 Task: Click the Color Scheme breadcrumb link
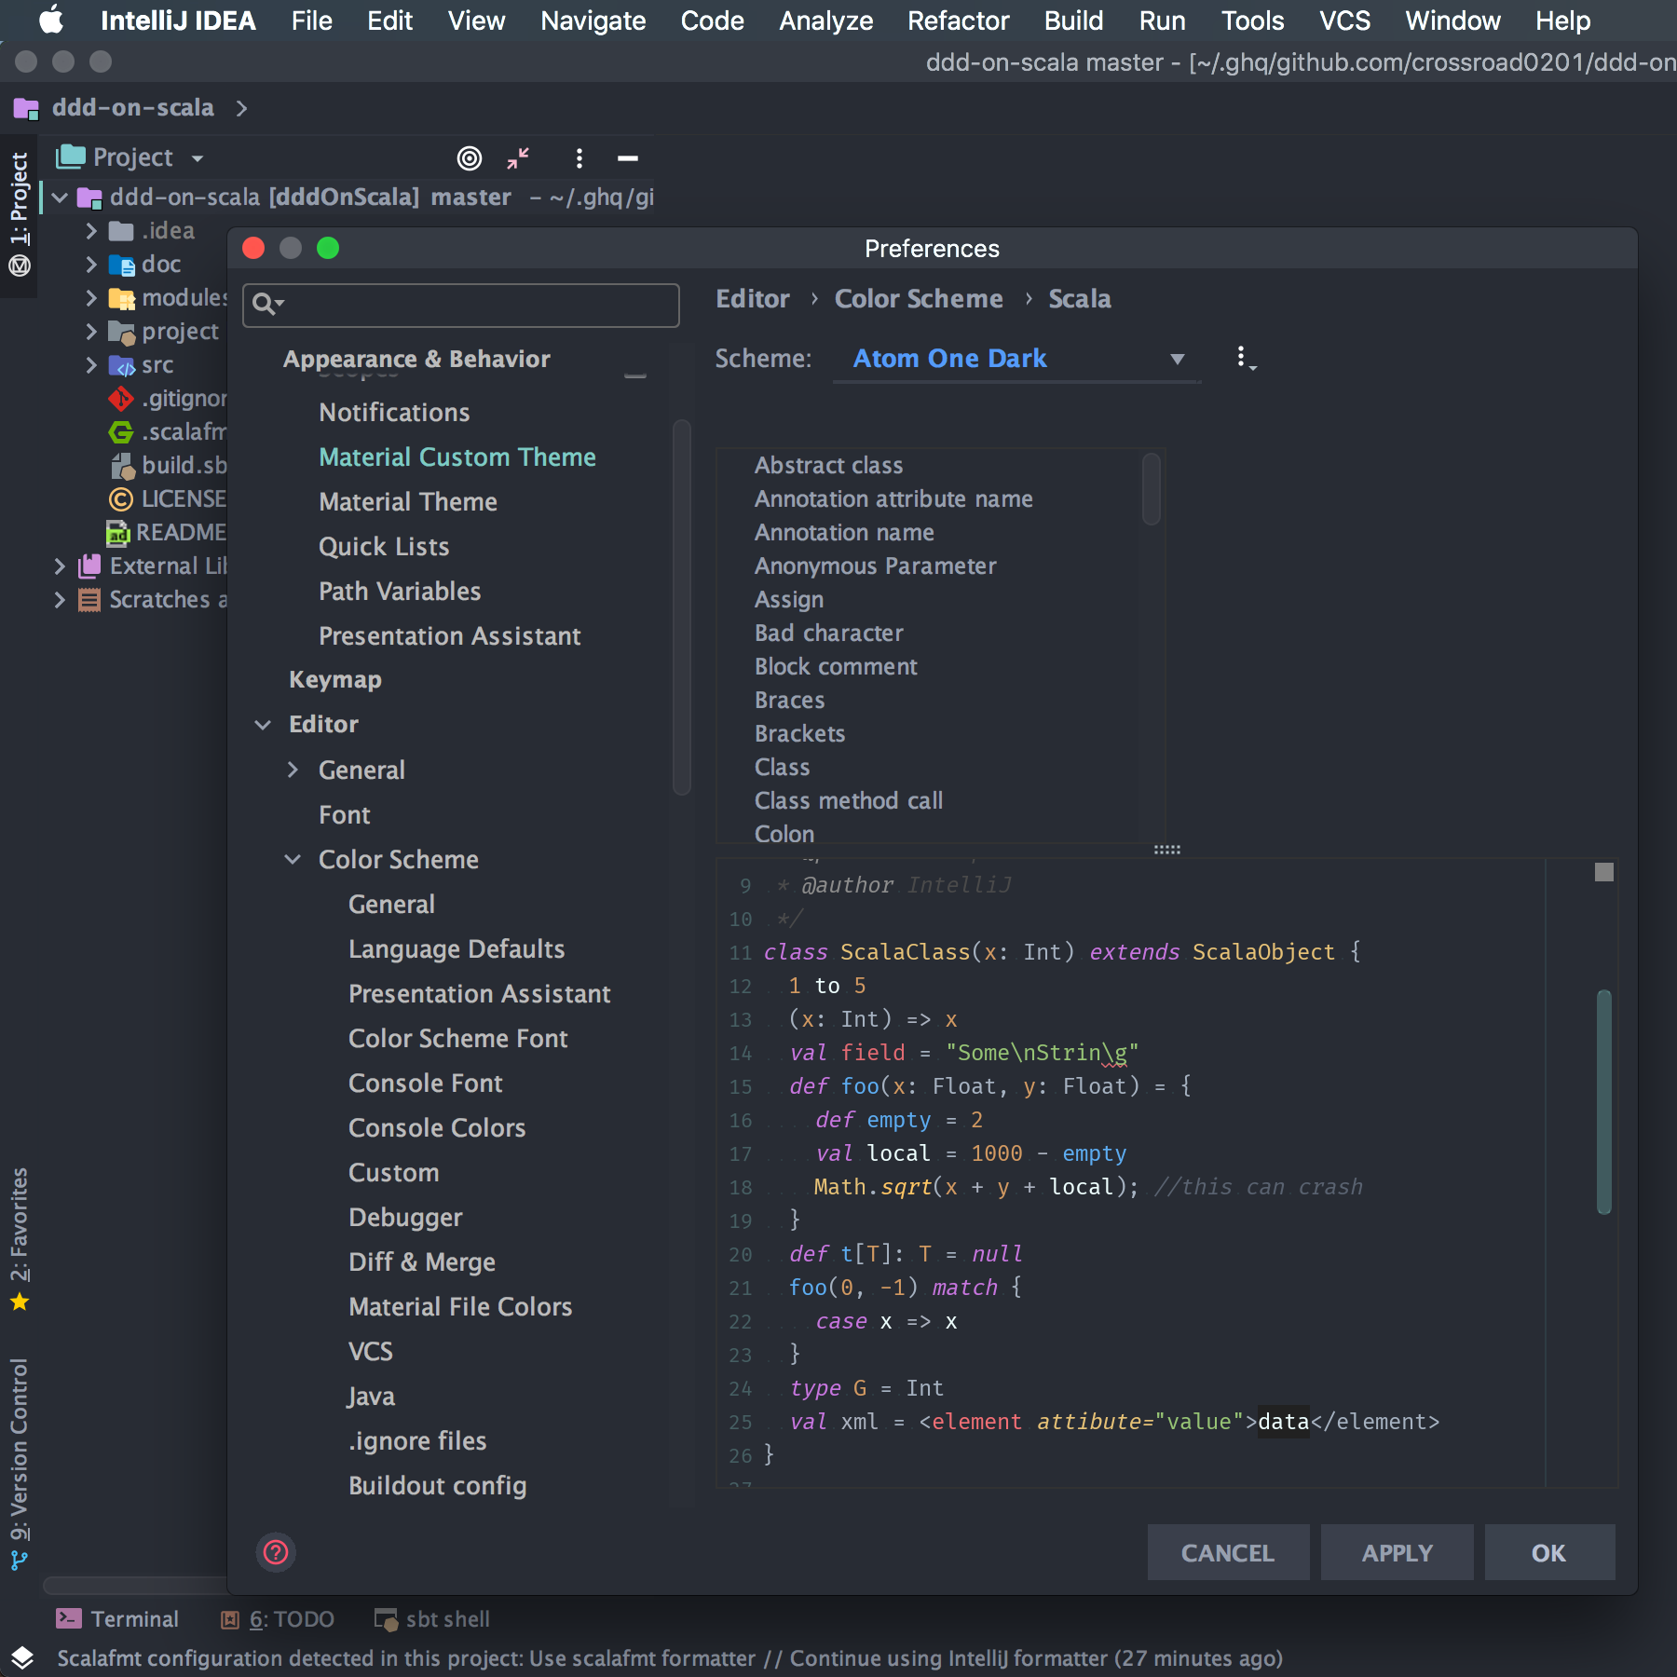[x=919, y=298]
